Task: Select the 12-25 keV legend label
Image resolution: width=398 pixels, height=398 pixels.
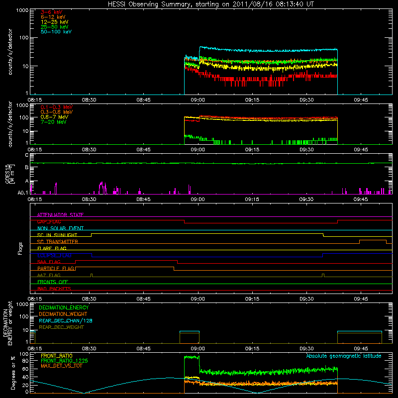Action: [55, 22]
